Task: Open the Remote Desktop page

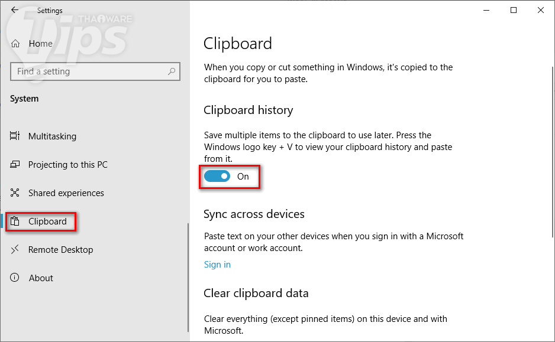Action: pos(60,250)
